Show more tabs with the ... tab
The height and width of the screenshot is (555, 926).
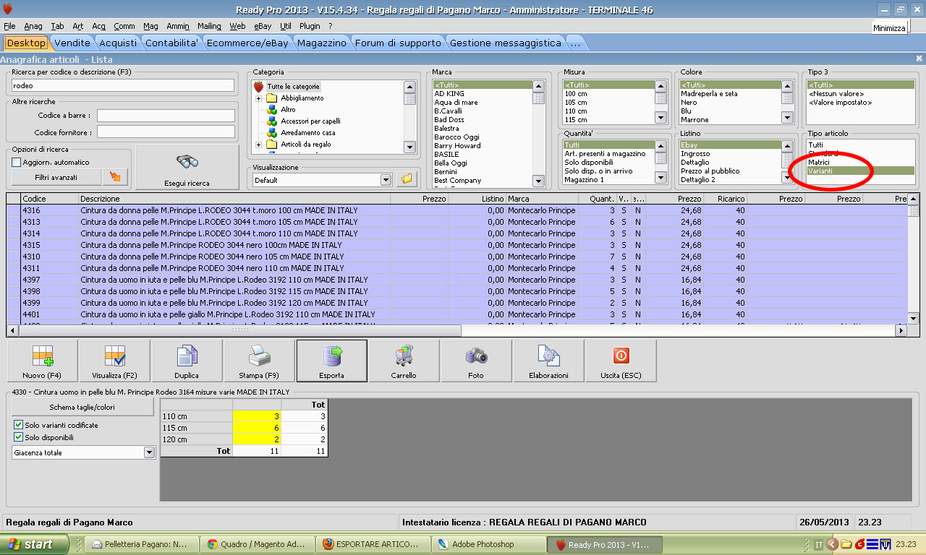coord(575,43)
